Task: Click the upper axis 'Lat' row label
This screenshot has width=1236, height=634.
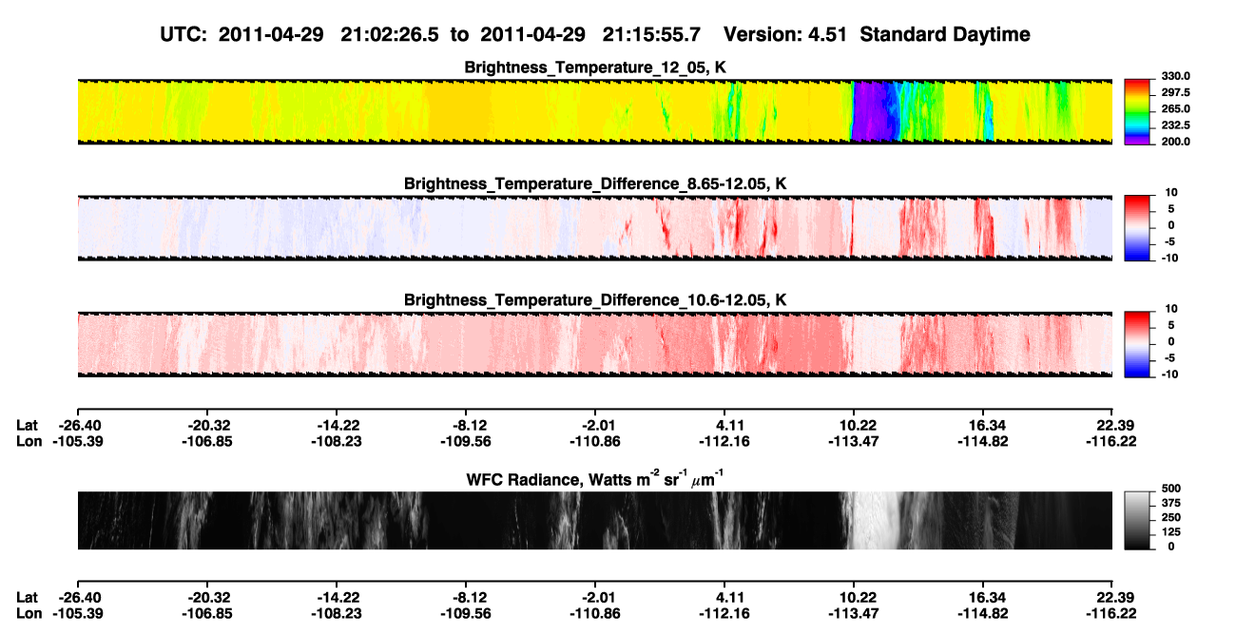Action: 28,426
